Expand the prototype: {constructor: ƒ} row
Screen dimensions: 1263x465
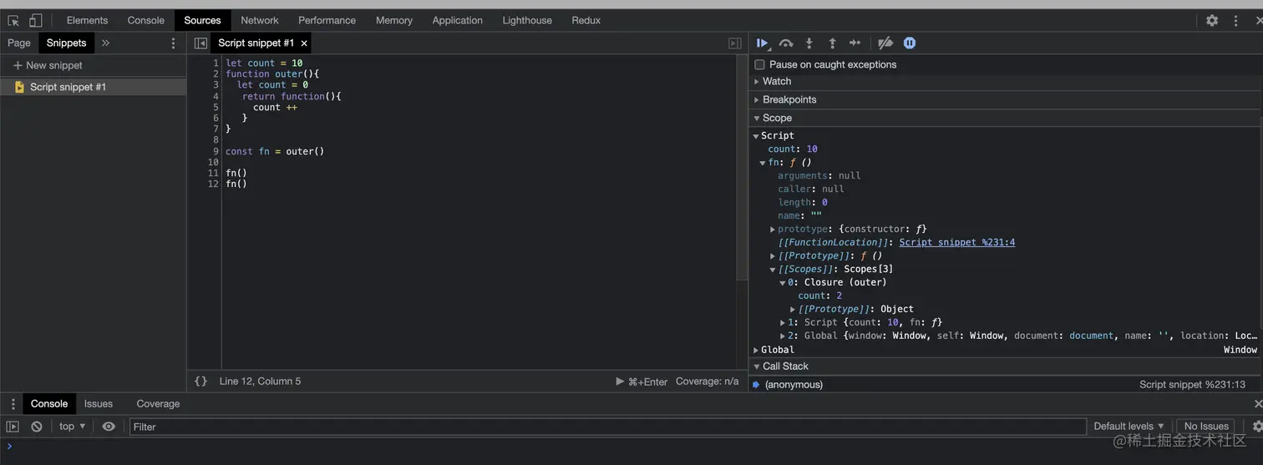773,230
